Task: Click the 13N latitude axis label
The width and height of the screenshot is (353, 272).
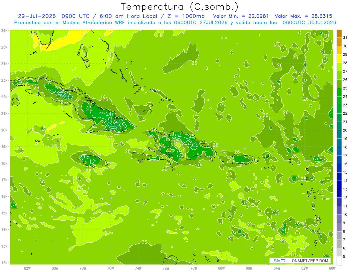Action: pyautogui.click(x=4, y=246)
